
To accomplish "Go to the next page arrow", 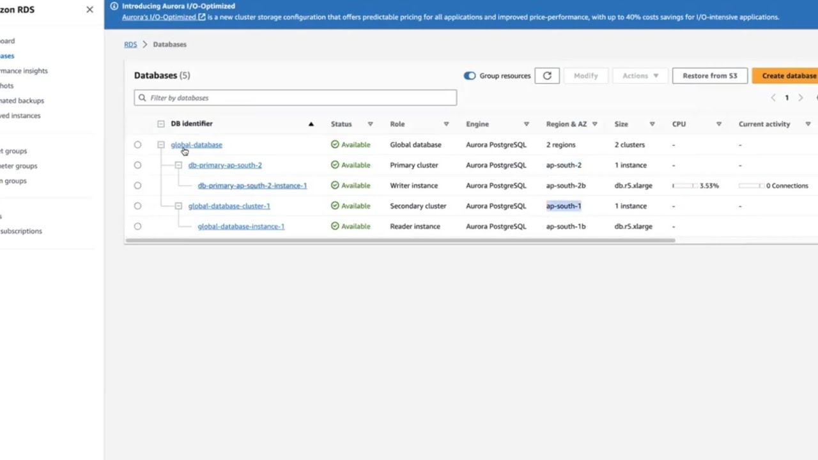I will pos(800,98).
